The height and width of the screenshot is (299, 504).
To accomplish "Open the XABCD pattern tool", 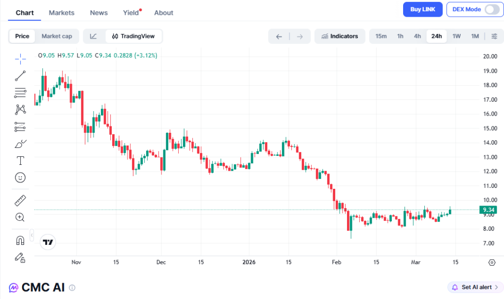I will [x=20, y=109].
